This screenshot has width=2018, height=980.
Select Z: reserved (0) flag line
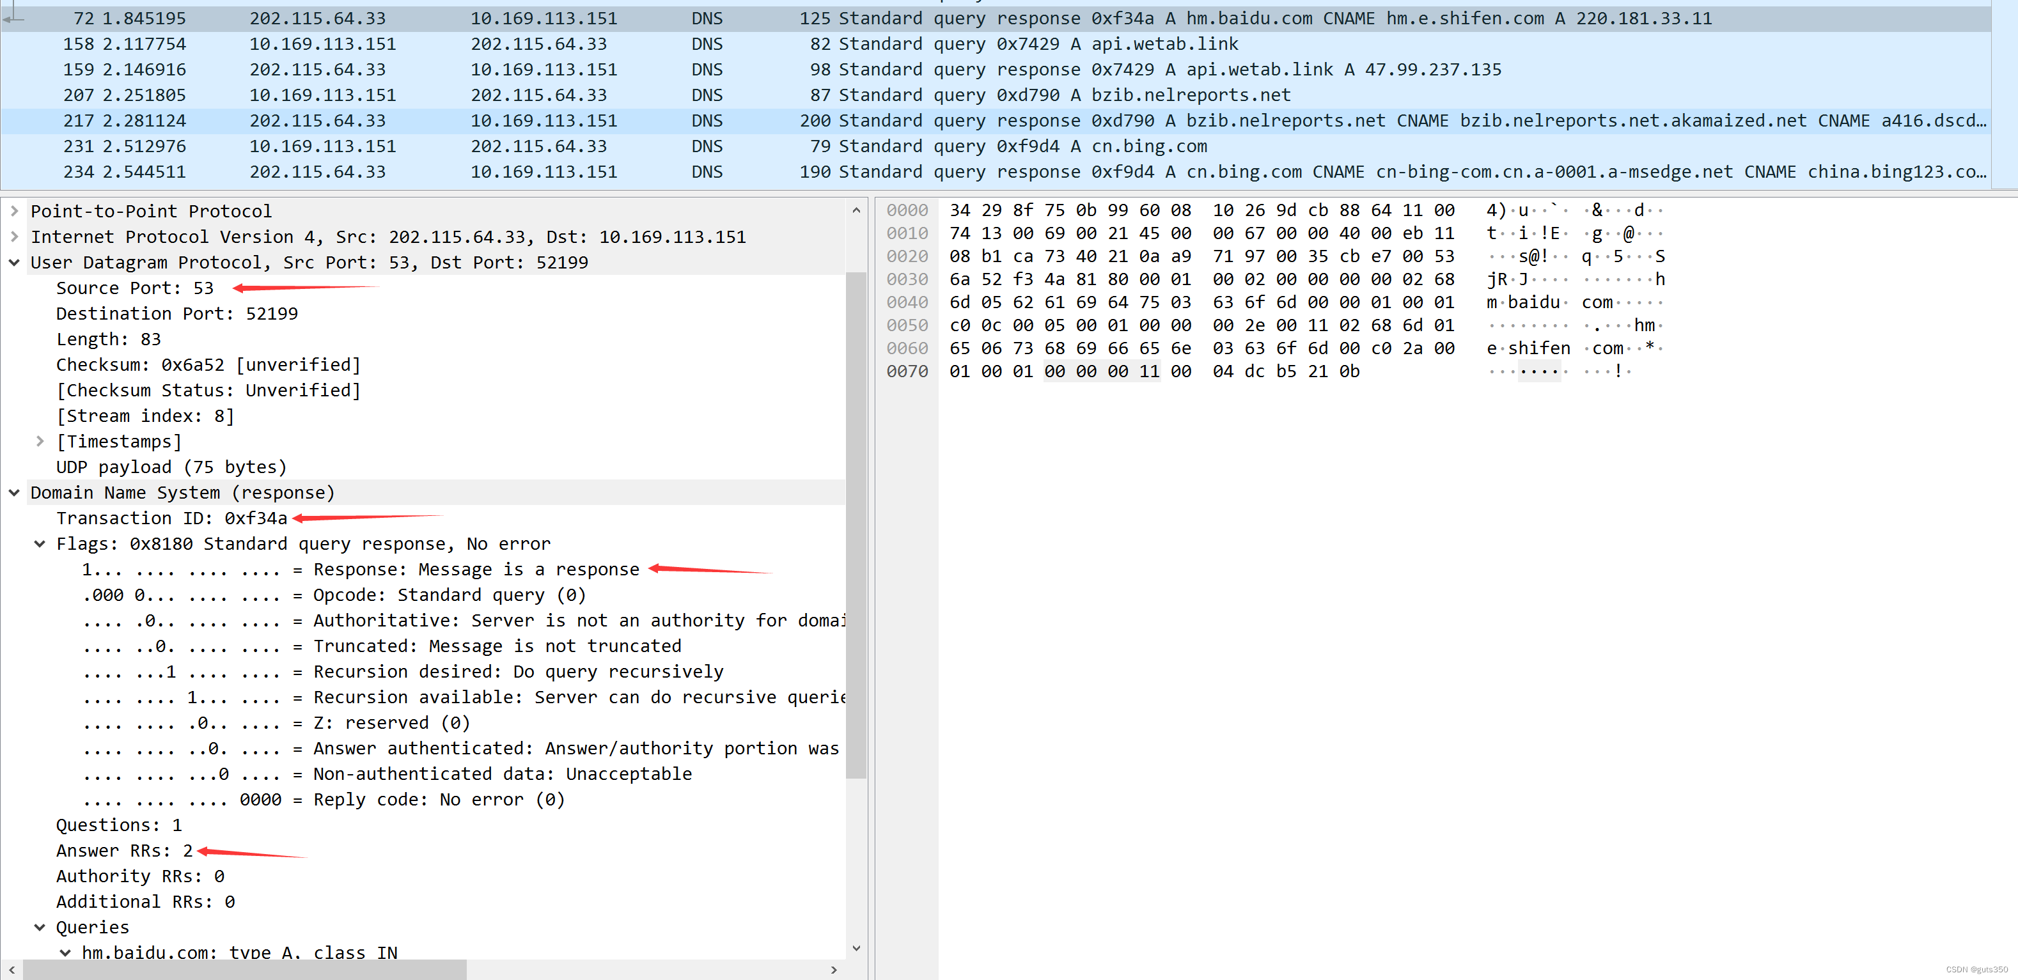coord(276,722)
